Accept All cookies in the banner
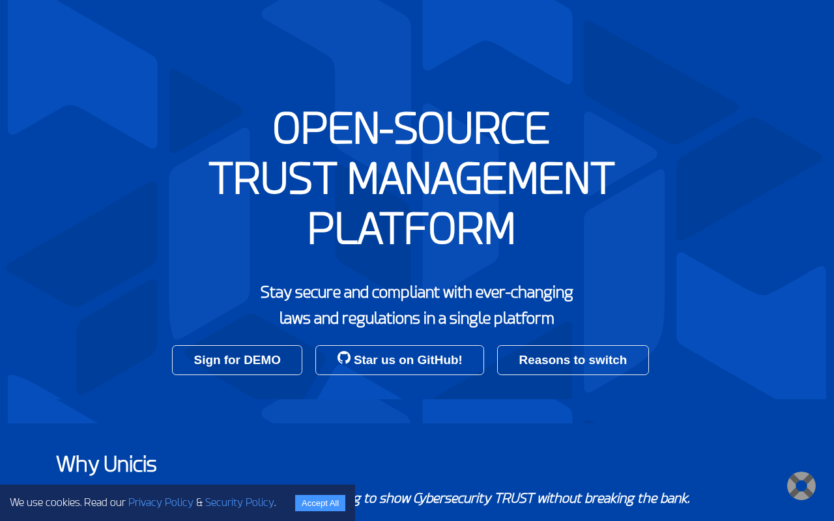Screen dimensions: 834x521 (x=320, y=503)
